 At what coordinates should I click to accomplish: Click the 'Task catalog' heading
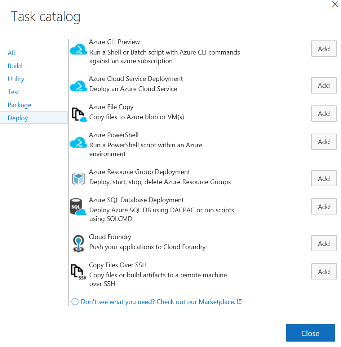46,17
